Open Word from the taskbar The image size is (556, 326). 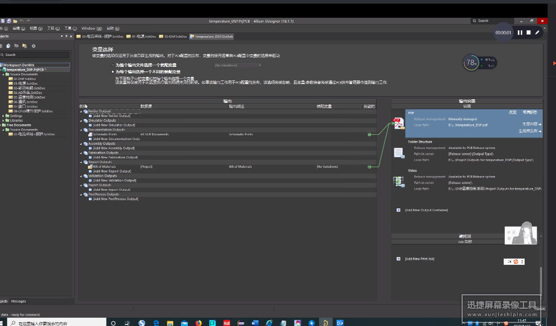[x=255, y=323]
